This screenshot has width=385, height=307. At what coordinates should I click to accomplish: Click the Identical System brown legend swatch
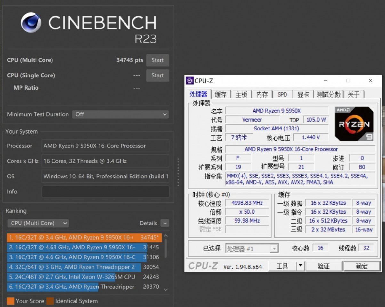pos(50,301)
